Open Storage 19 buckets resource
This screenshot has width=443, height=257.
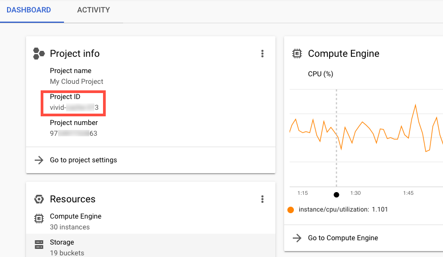(x=62, y=246)
